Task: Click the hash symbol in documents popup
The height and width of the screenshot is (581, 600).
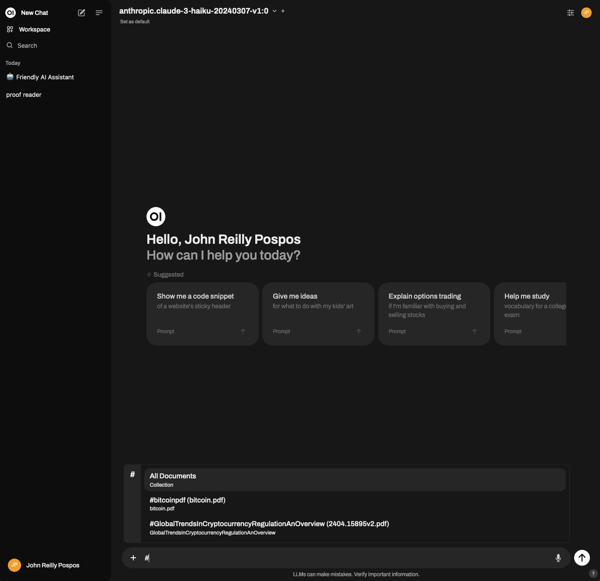Action: 132,474
